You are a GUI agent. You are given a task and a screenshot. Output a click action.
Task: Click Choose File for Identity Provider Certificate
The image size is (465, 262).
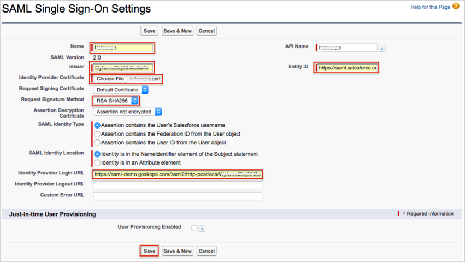coord(110,79)
